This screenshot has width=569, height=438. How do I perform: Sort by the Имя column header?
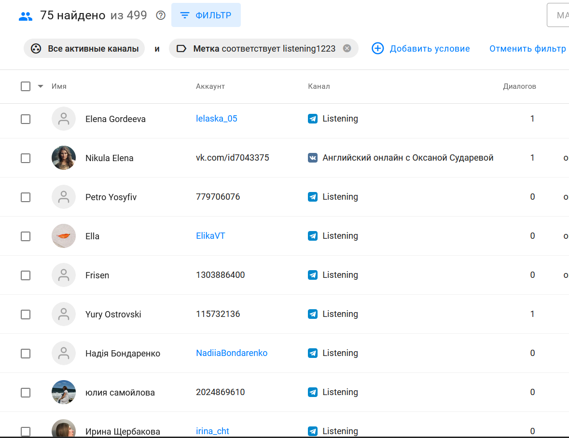pyautogui.click(x=59, y=86)
